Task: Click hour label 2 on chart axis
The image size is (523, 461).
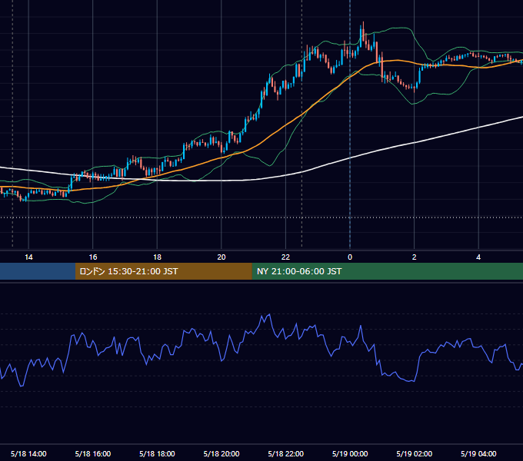Action: point(415,257)
